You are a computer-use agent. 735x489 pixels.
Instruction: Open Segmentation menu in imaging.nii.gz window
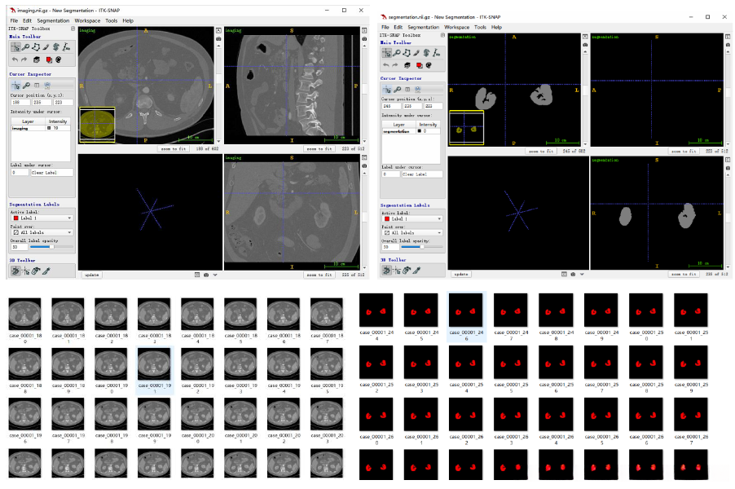tap(53, 20)
